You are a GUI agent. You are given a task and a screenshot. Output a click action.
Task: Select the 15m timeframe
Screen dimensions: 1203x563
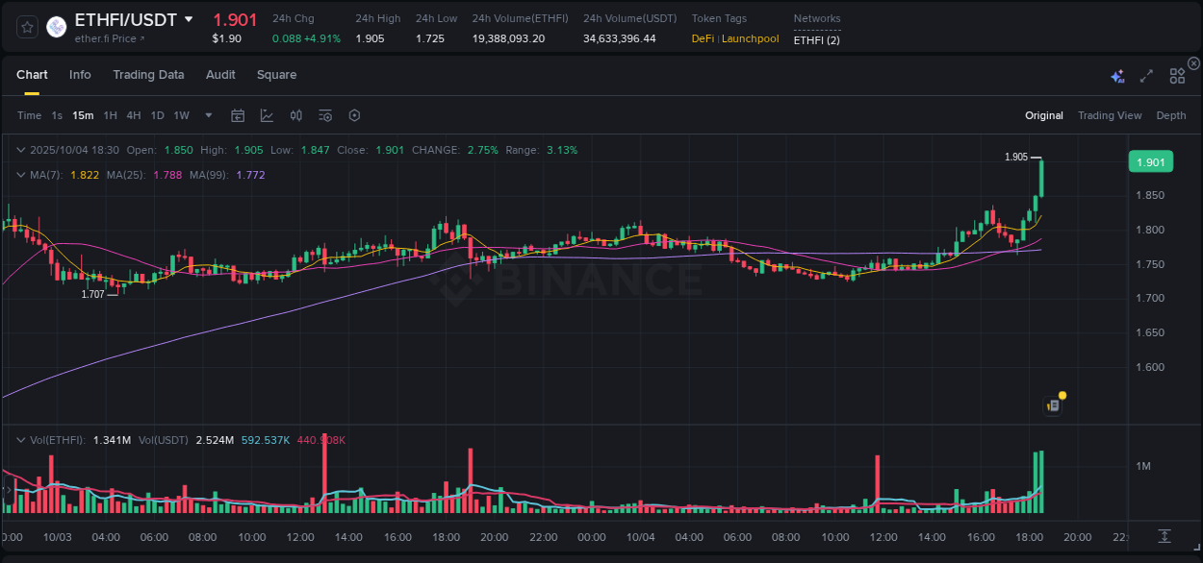point(83,115)
